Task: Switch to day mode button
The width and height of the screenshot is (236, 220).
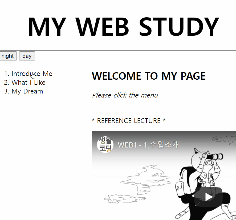Action: click(x=27, y=56)
